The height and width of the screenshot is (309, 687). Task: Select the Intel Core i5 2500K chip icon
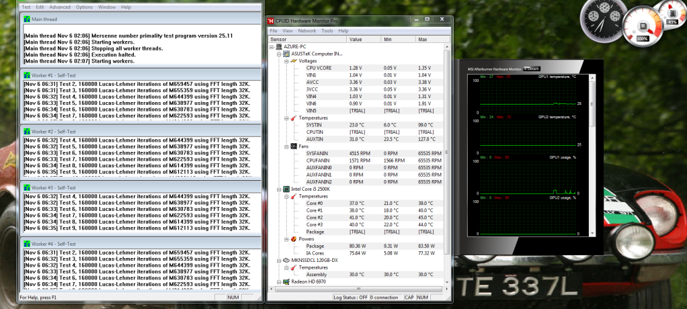[286, 189]
